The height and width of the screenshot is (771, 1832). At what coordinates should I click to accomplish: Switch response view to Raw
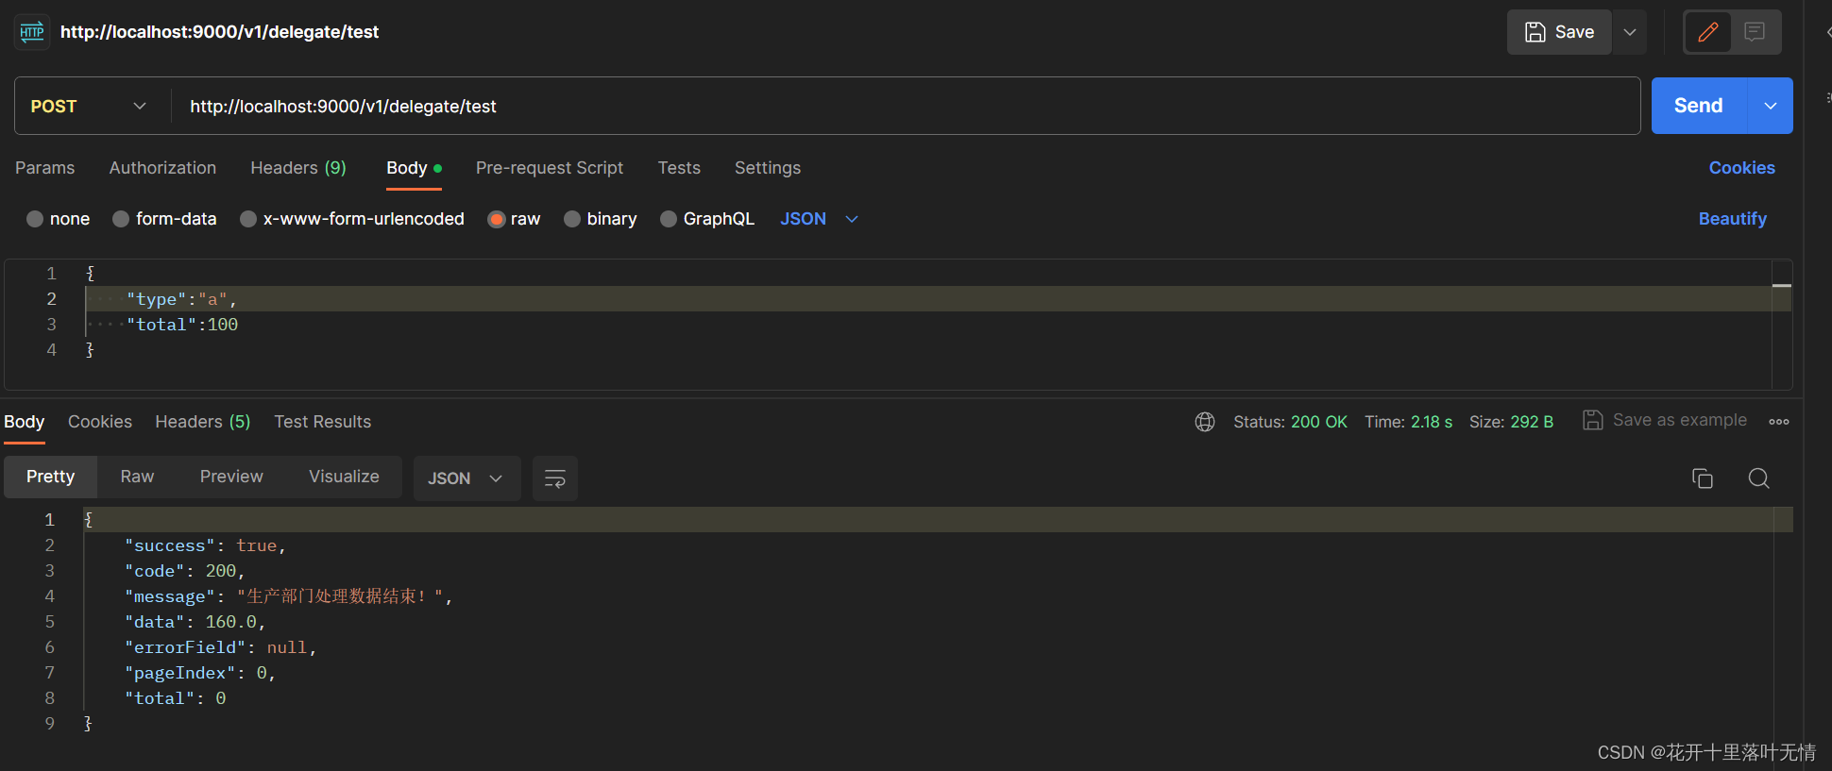coord(137,478)
